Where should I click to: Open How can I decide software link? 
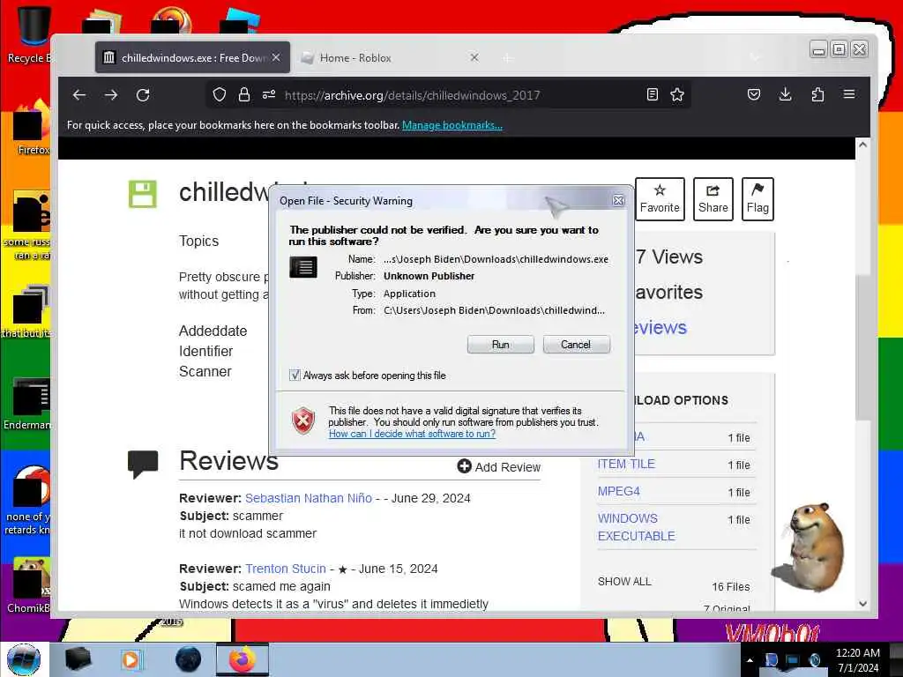click(x=412, y=434)
